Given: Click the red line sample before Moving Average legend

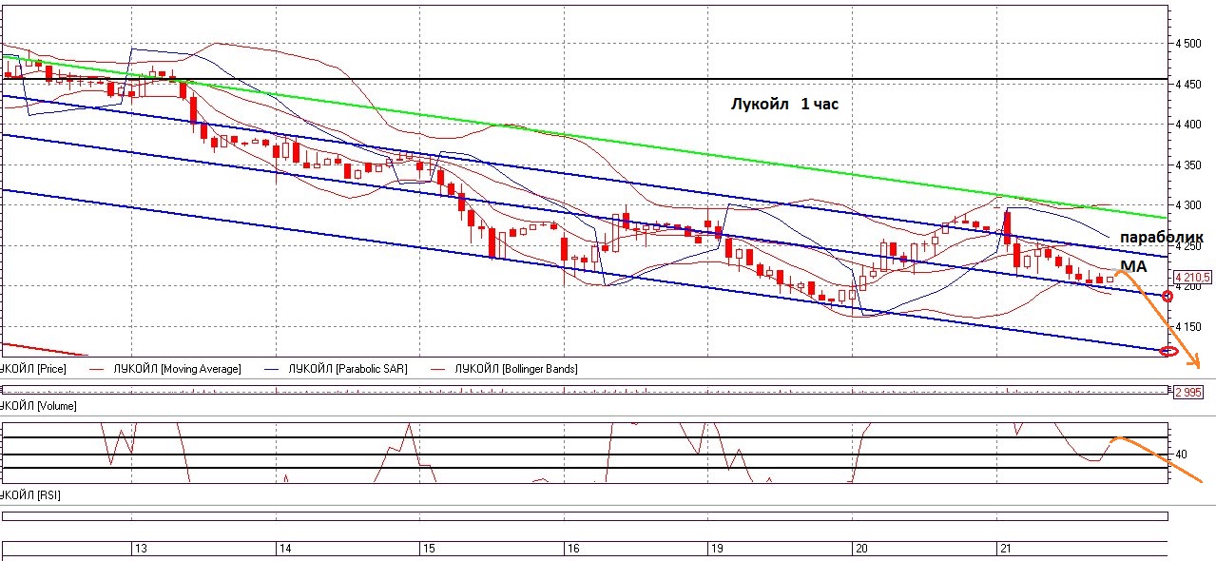Looking at the screenshot, I should (x=98, y=369).
